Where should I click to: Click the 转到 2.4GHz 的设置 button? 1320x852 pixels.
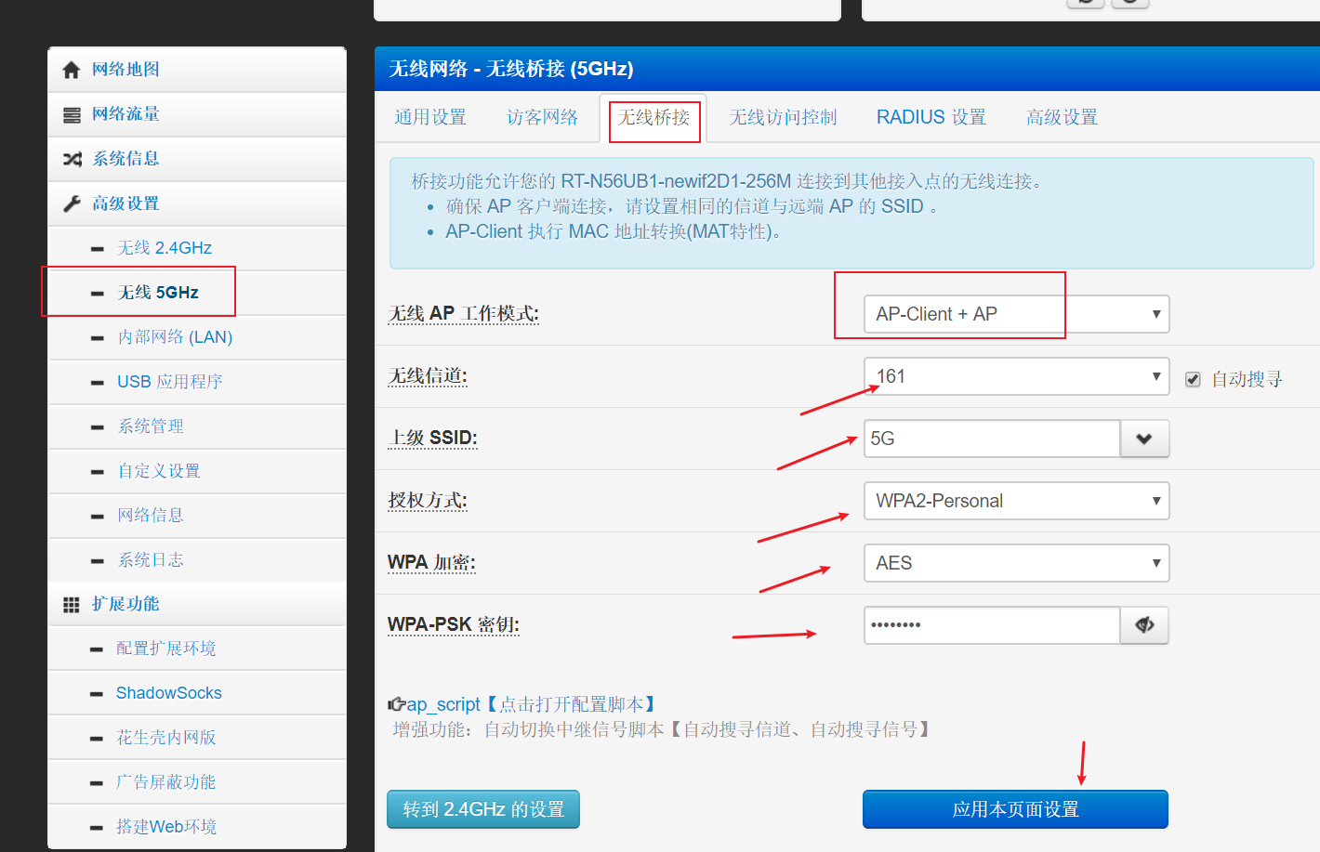click(483, 809)
